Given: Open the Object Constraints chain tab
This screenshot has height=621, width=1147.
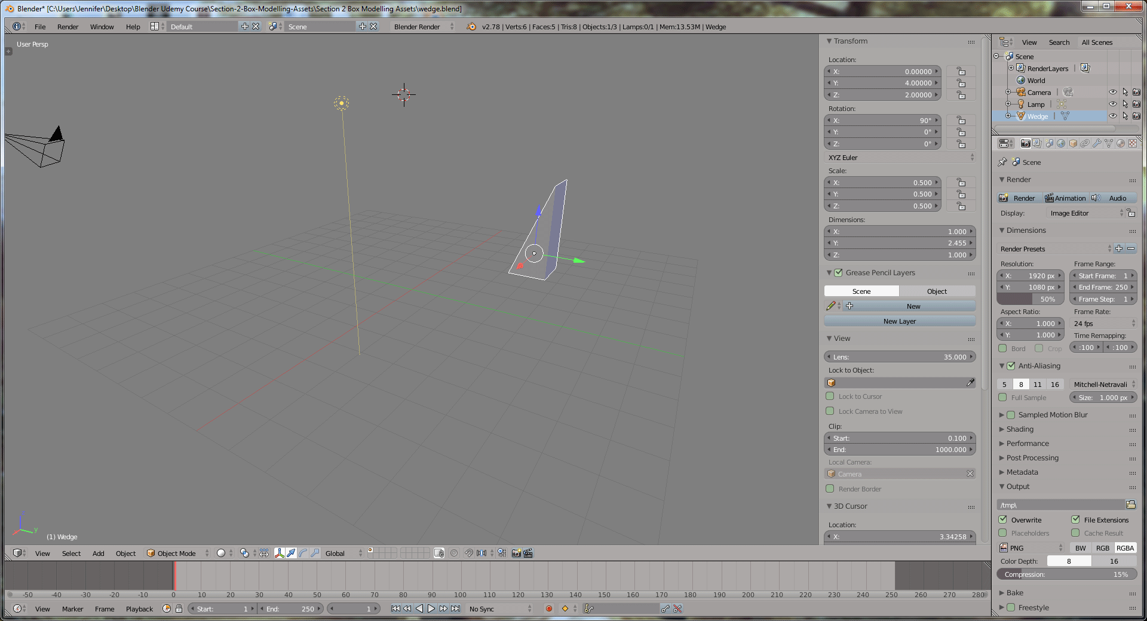Looking at the screenshot, I should coord(1085,143).
